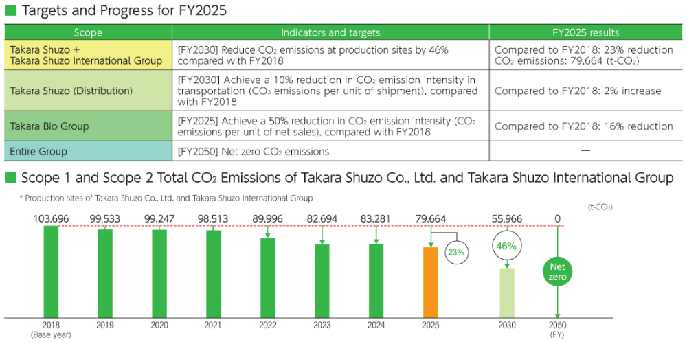The image size is (687, 342).
Task: Click the '23% reduction' FY2025 result cell
Action: point(586,54)
